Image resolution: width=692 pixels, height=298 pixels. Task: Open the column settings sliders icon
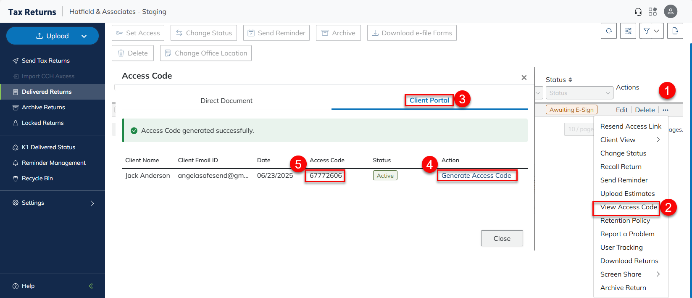pyautogui.click(x=628, y=31)
